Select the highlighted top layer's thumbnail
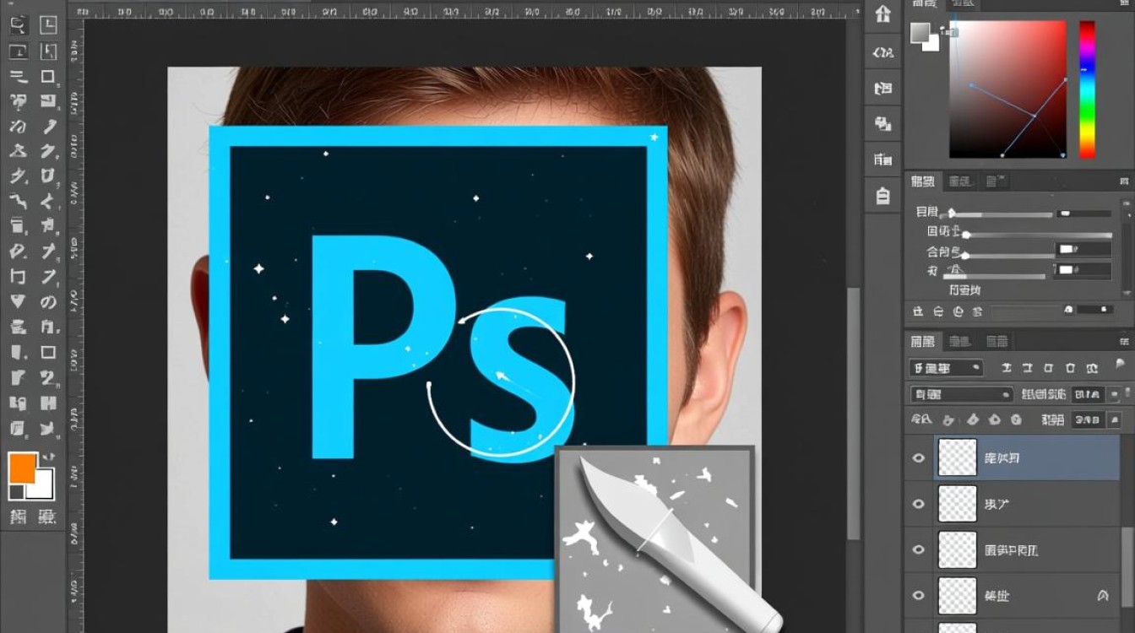The width and height of the screenshot is (1135, 633). (x=958, y=457)
